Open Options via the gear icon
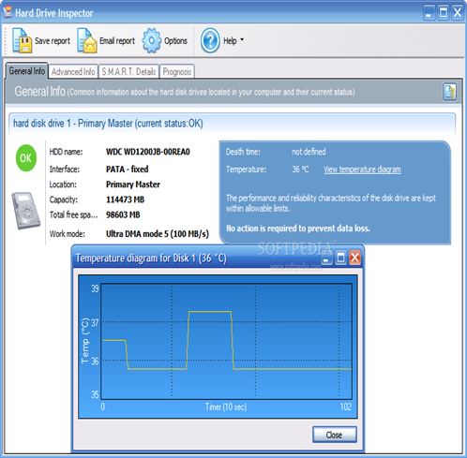467x458 pixels. [x=152, y=40]
